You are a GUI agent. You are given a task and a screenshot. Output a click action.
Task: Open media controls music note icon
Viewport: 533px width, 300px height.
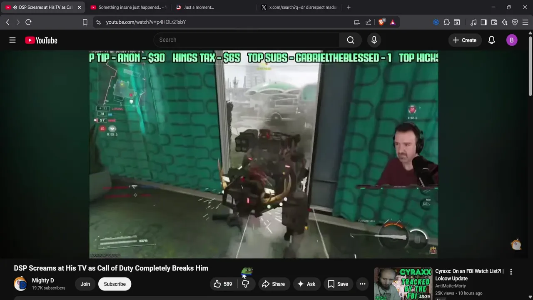pyautogui.click(x=473, y=22)
